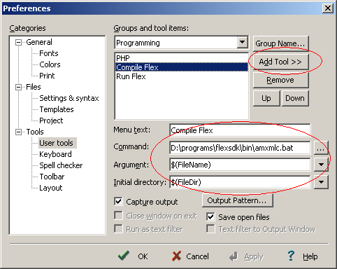The height and width of the screenshot is (269, 337).
Task: Click the Command path input field
Action: coord(240,148)
